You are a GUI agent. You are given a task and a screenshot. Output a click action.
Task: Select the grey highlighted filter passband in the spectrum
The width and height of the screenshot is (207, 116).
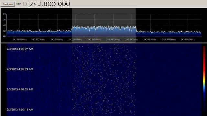click(x=103, y=25)
